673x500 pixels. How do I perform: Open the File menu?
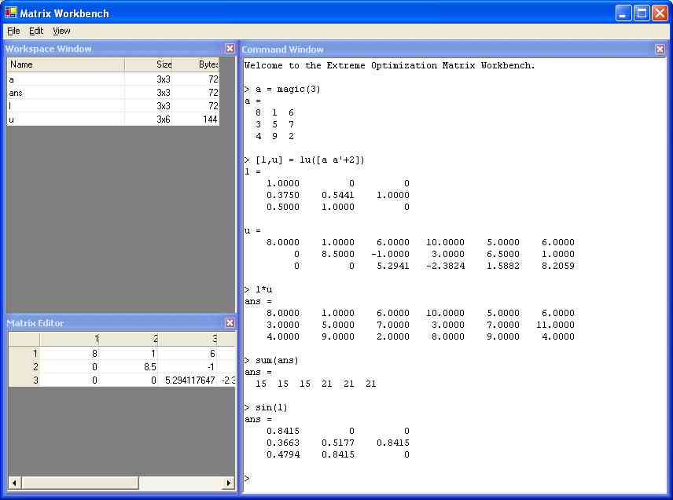pos(13,31)
